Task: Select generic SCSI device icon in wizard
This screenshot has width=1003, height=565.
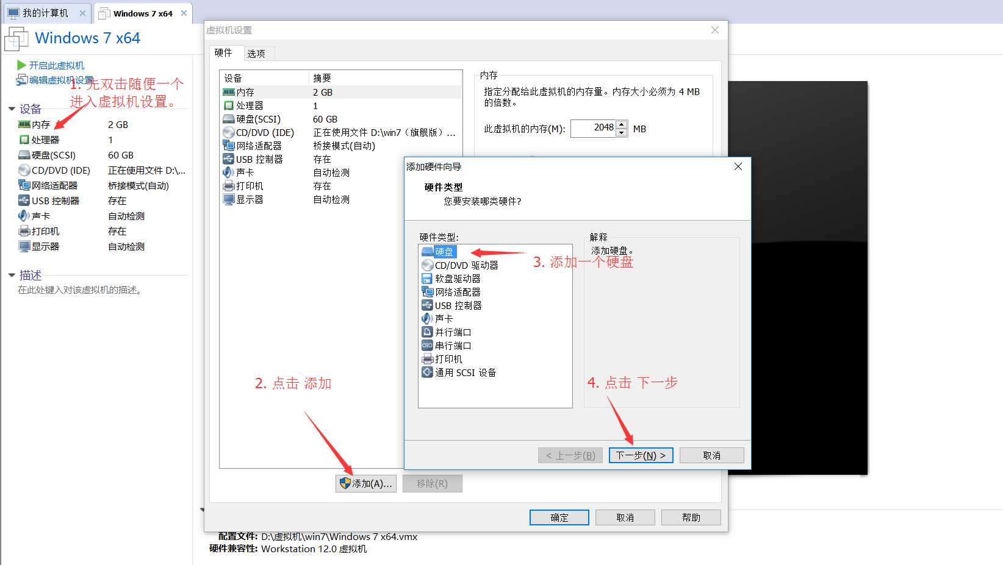Action: coord(427,372)
